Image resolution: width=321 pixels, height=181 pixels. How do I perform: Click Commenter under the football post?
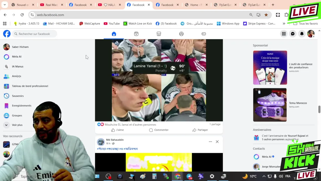point(159,130)
